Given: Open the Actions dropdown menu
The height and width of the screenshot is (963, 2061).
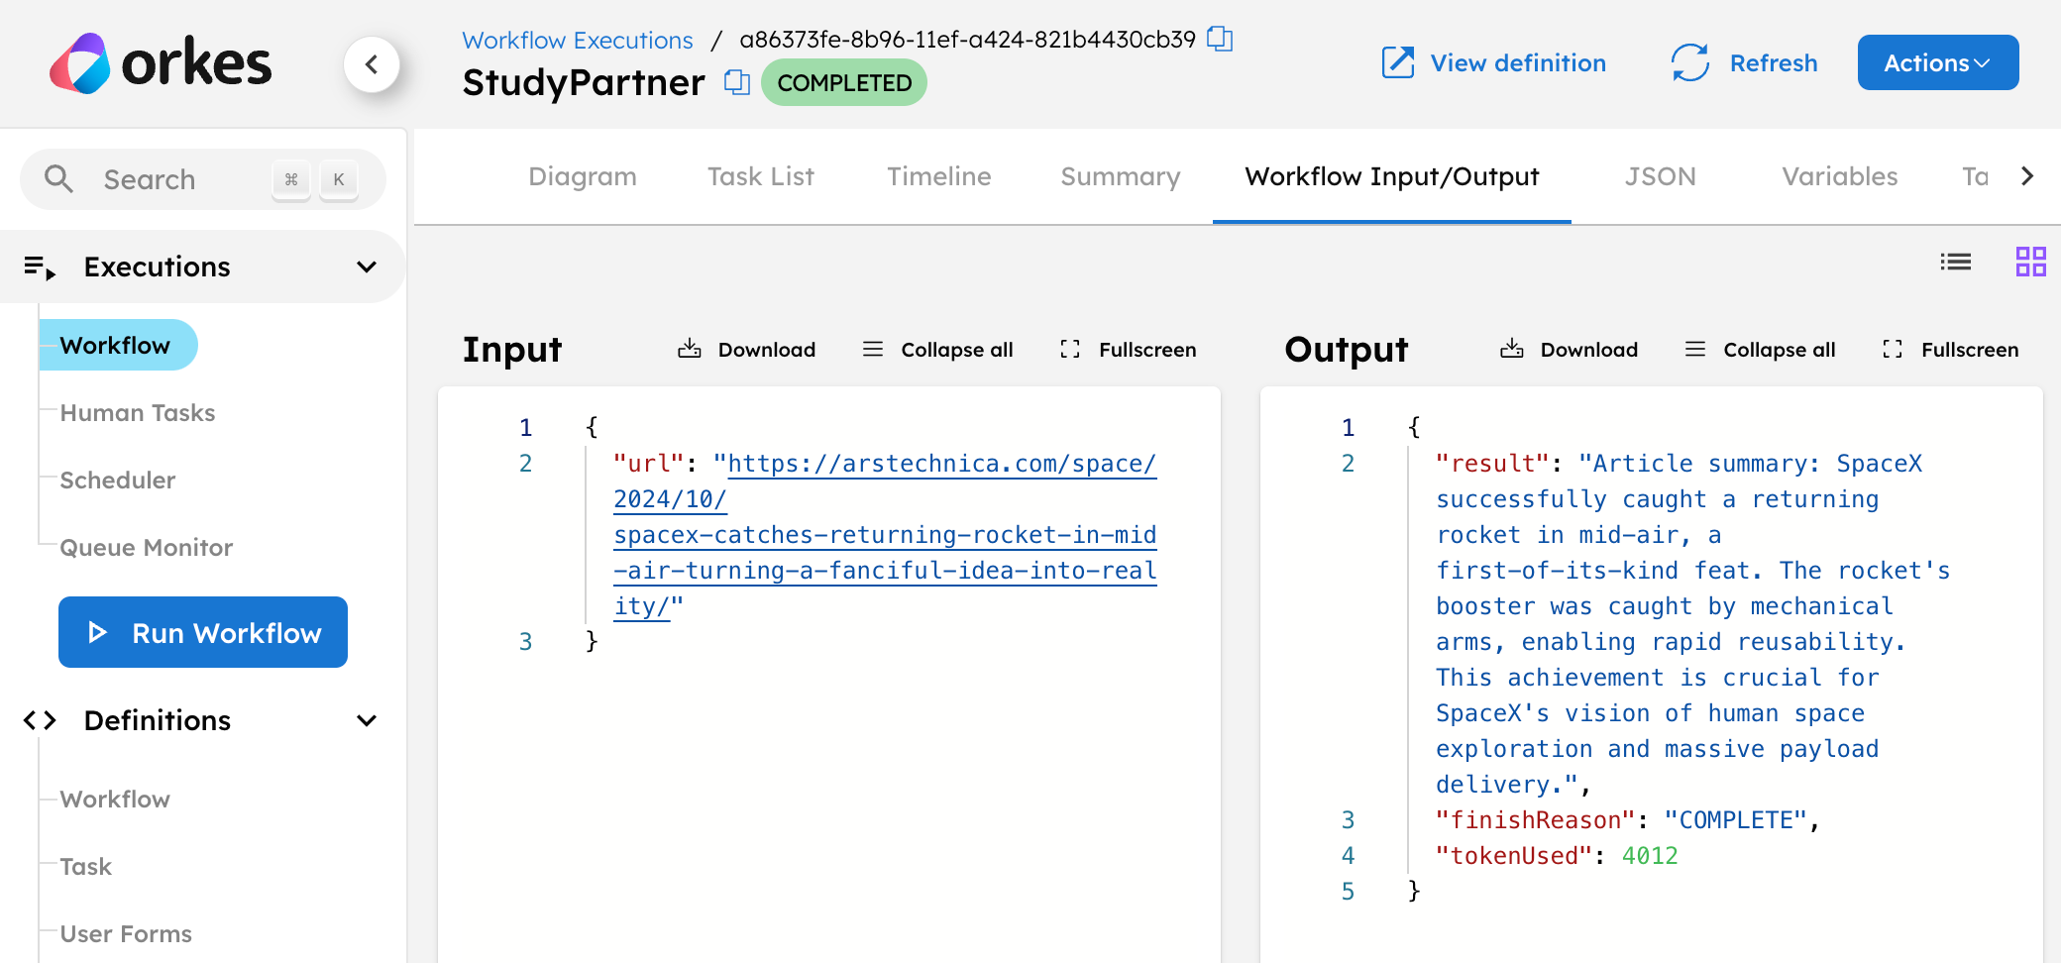Looking at the screenshot, I should pyautogui.click(x=1937, y=61).
